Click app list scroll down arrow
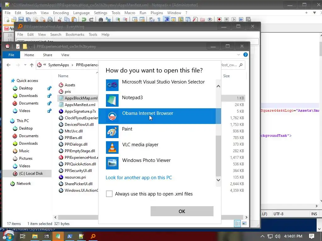This screenshot has width=322, height=241. (x=218, y=180)
